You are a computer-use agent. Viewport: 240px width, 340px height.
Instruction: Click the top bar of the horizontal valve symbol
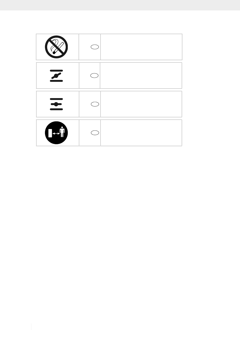point(56,99)
